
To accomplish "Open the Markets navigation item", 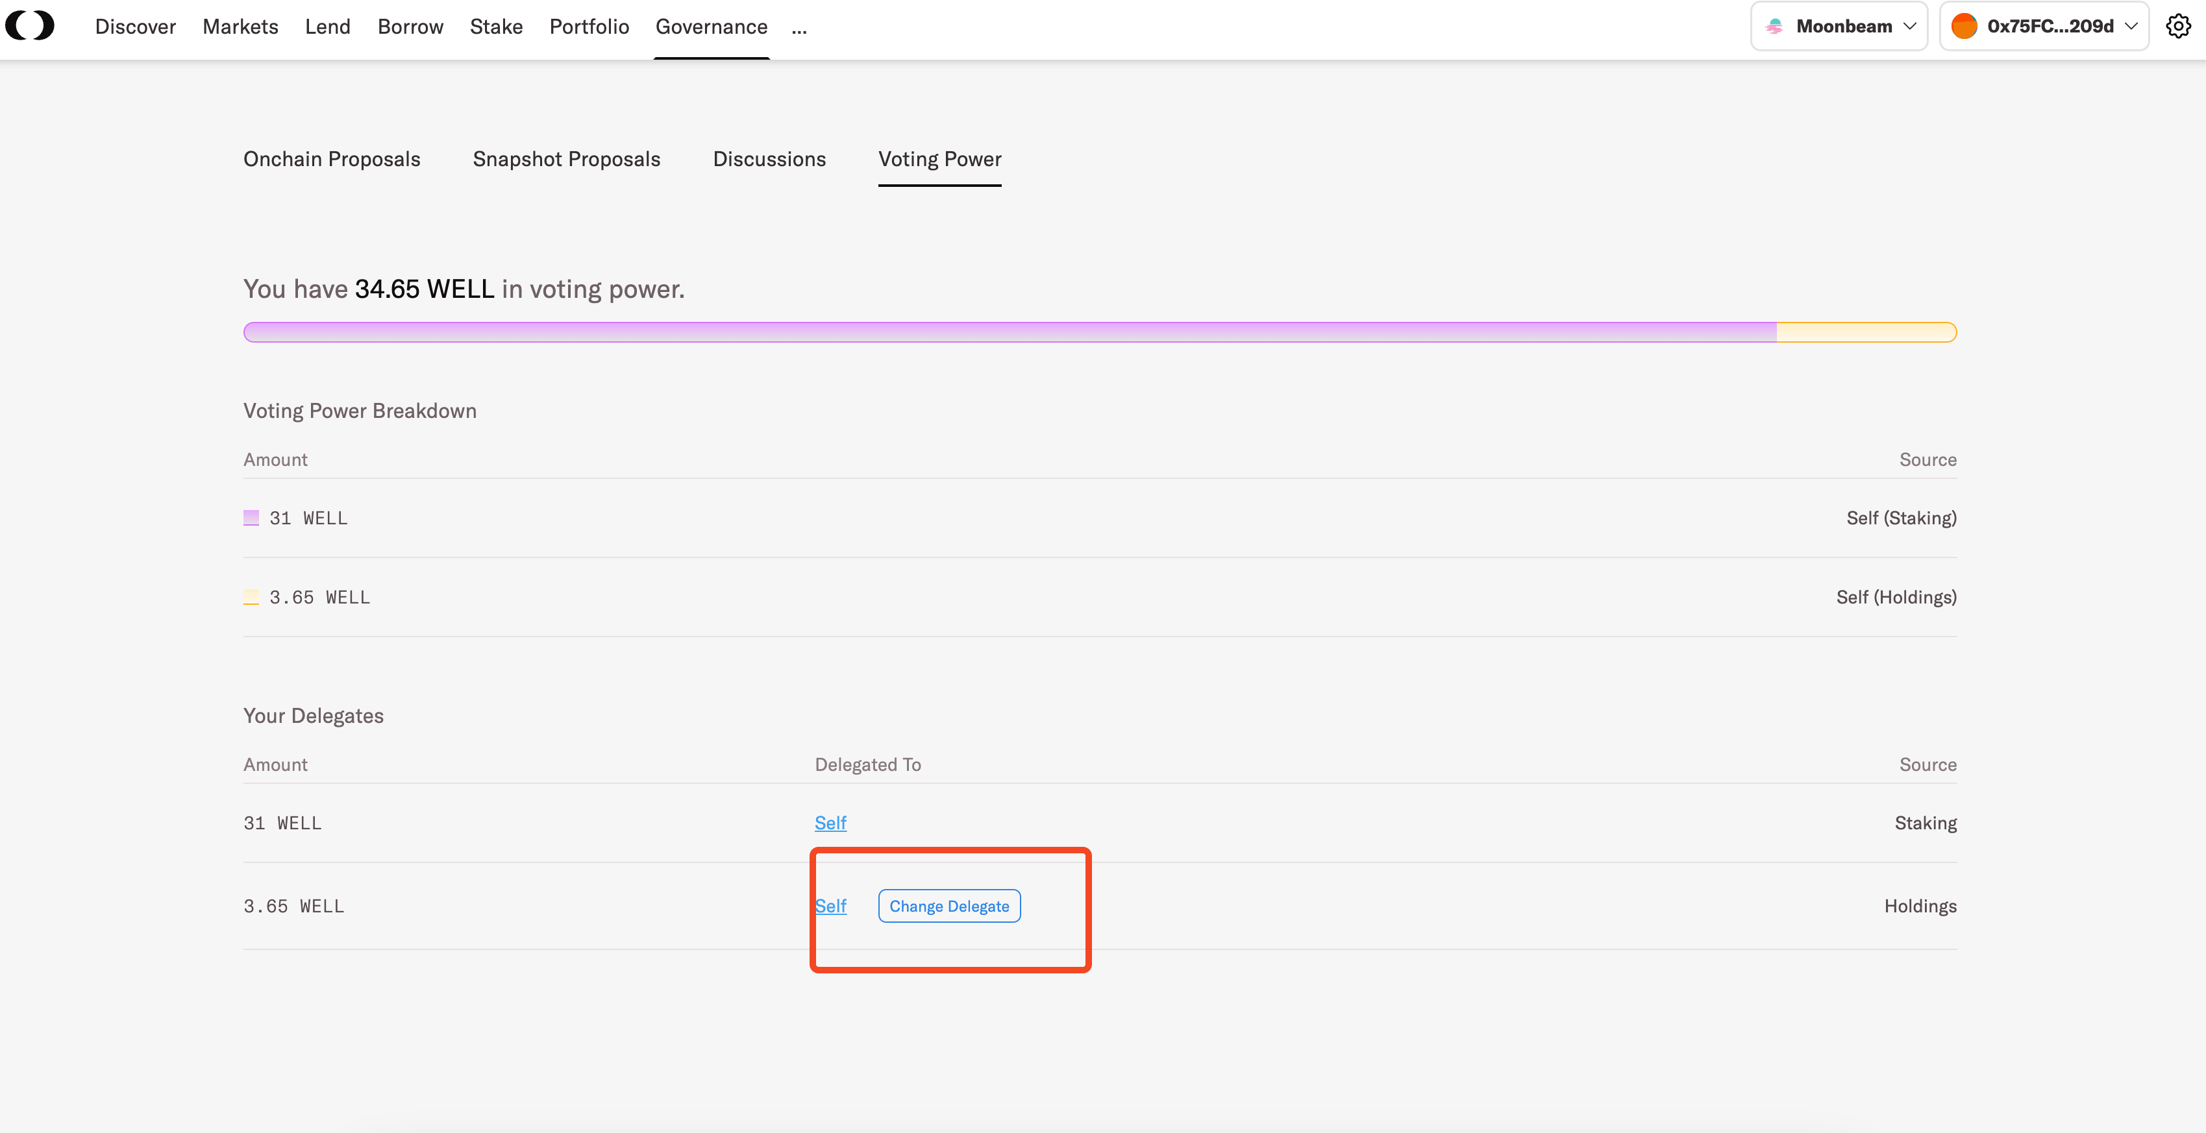I will click(x=240, y=27).
